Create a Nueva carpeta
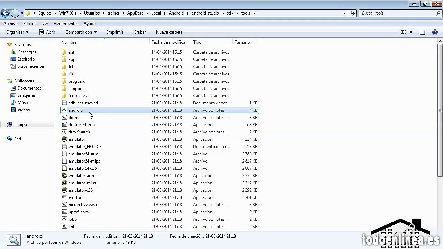Image resolution: width=443 pixels, height=249 pixels. point(169,32)
